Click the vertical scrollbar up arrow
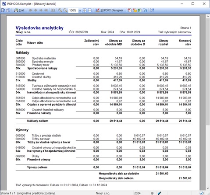Image resolution: width=210 pixels, height=195 pixels. [x=208, y=16]
